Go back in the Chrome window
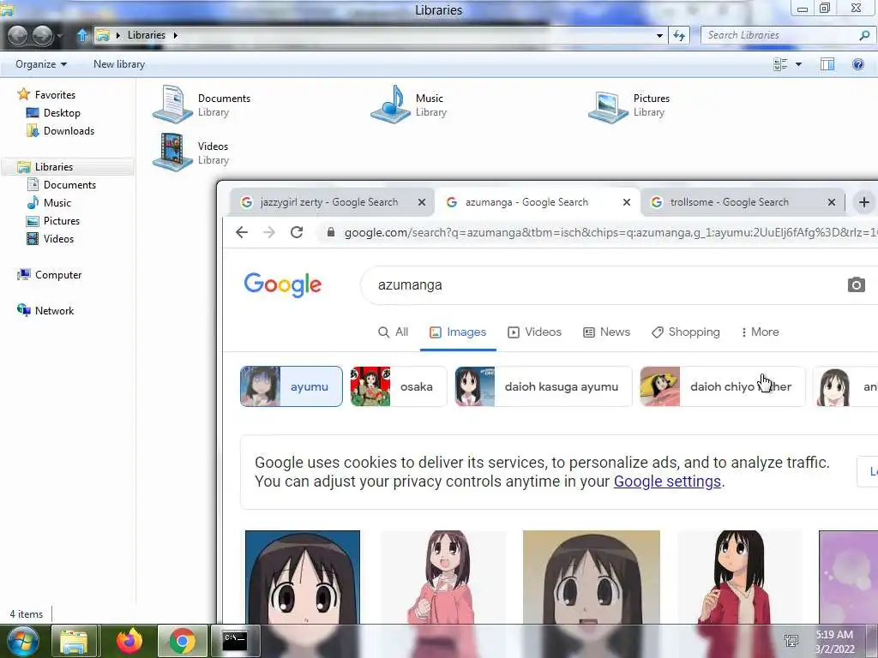 tap(241, 232)
